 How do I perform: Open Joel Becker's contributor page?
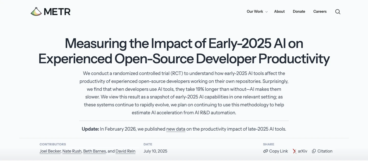pos(50,151)
